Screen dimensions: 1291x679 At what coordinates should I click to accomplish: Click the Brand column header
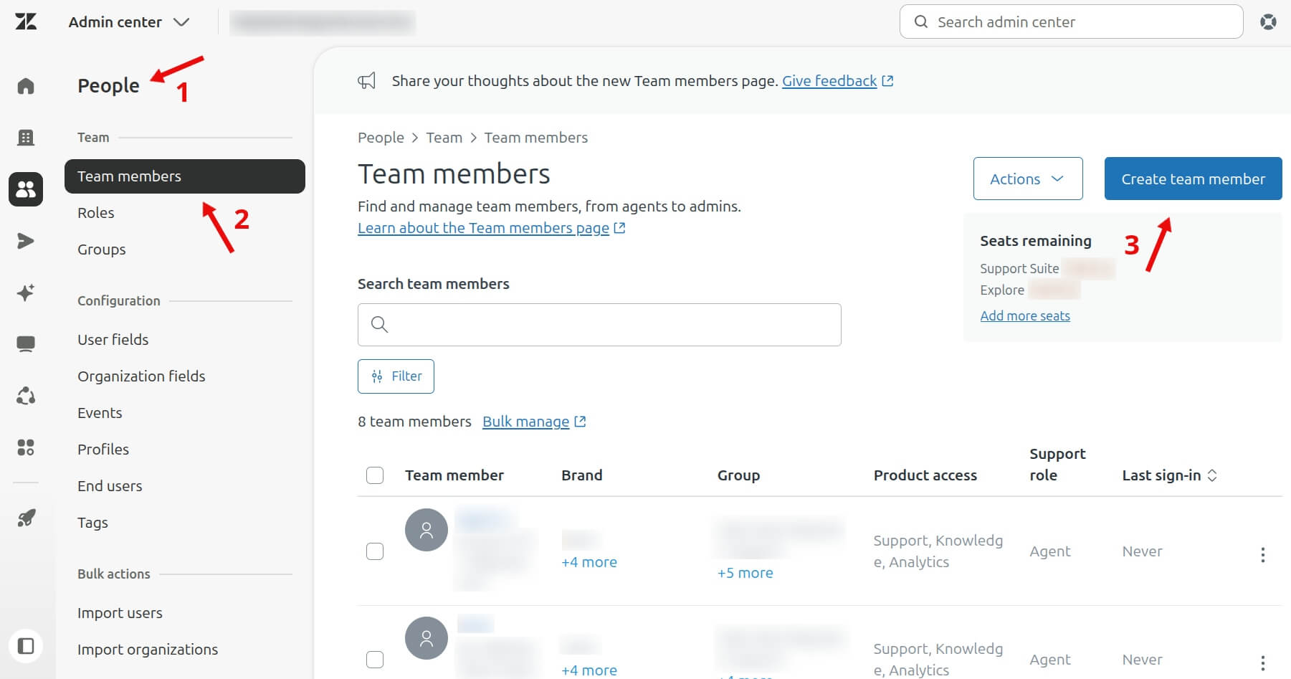click(x=582, y=475)
